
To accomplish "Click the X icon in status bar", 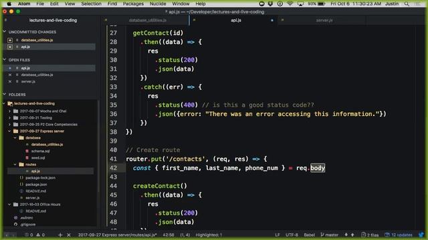I will pos(69,235).
